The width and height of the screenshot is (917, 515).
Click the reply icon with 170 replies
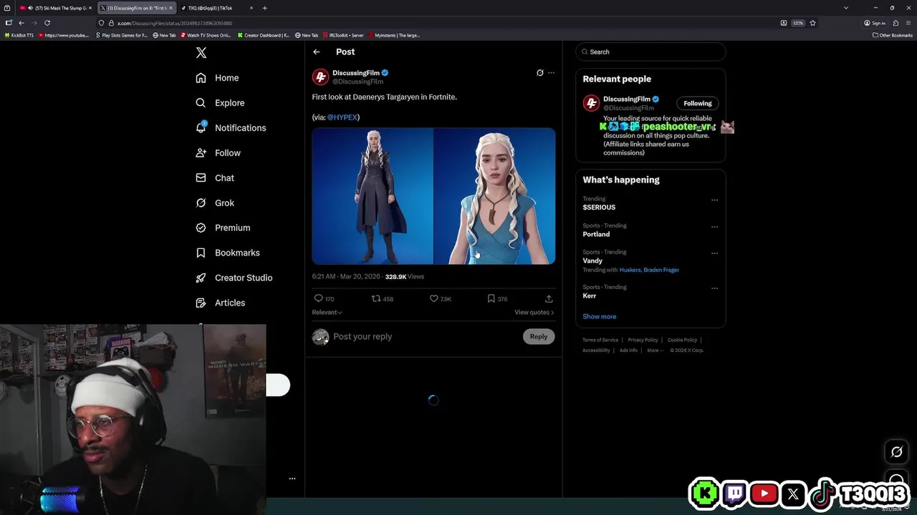tap(319, 299)
